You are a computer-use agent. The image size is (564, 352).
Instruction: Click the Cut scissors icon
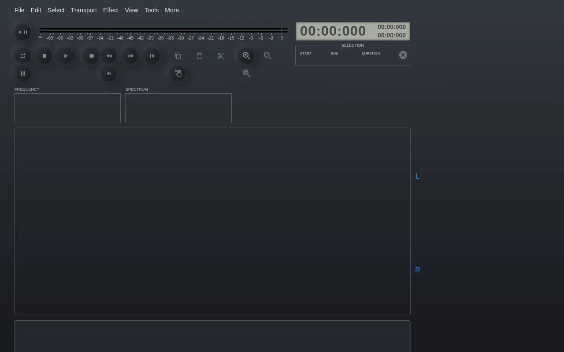coord(221,56)
